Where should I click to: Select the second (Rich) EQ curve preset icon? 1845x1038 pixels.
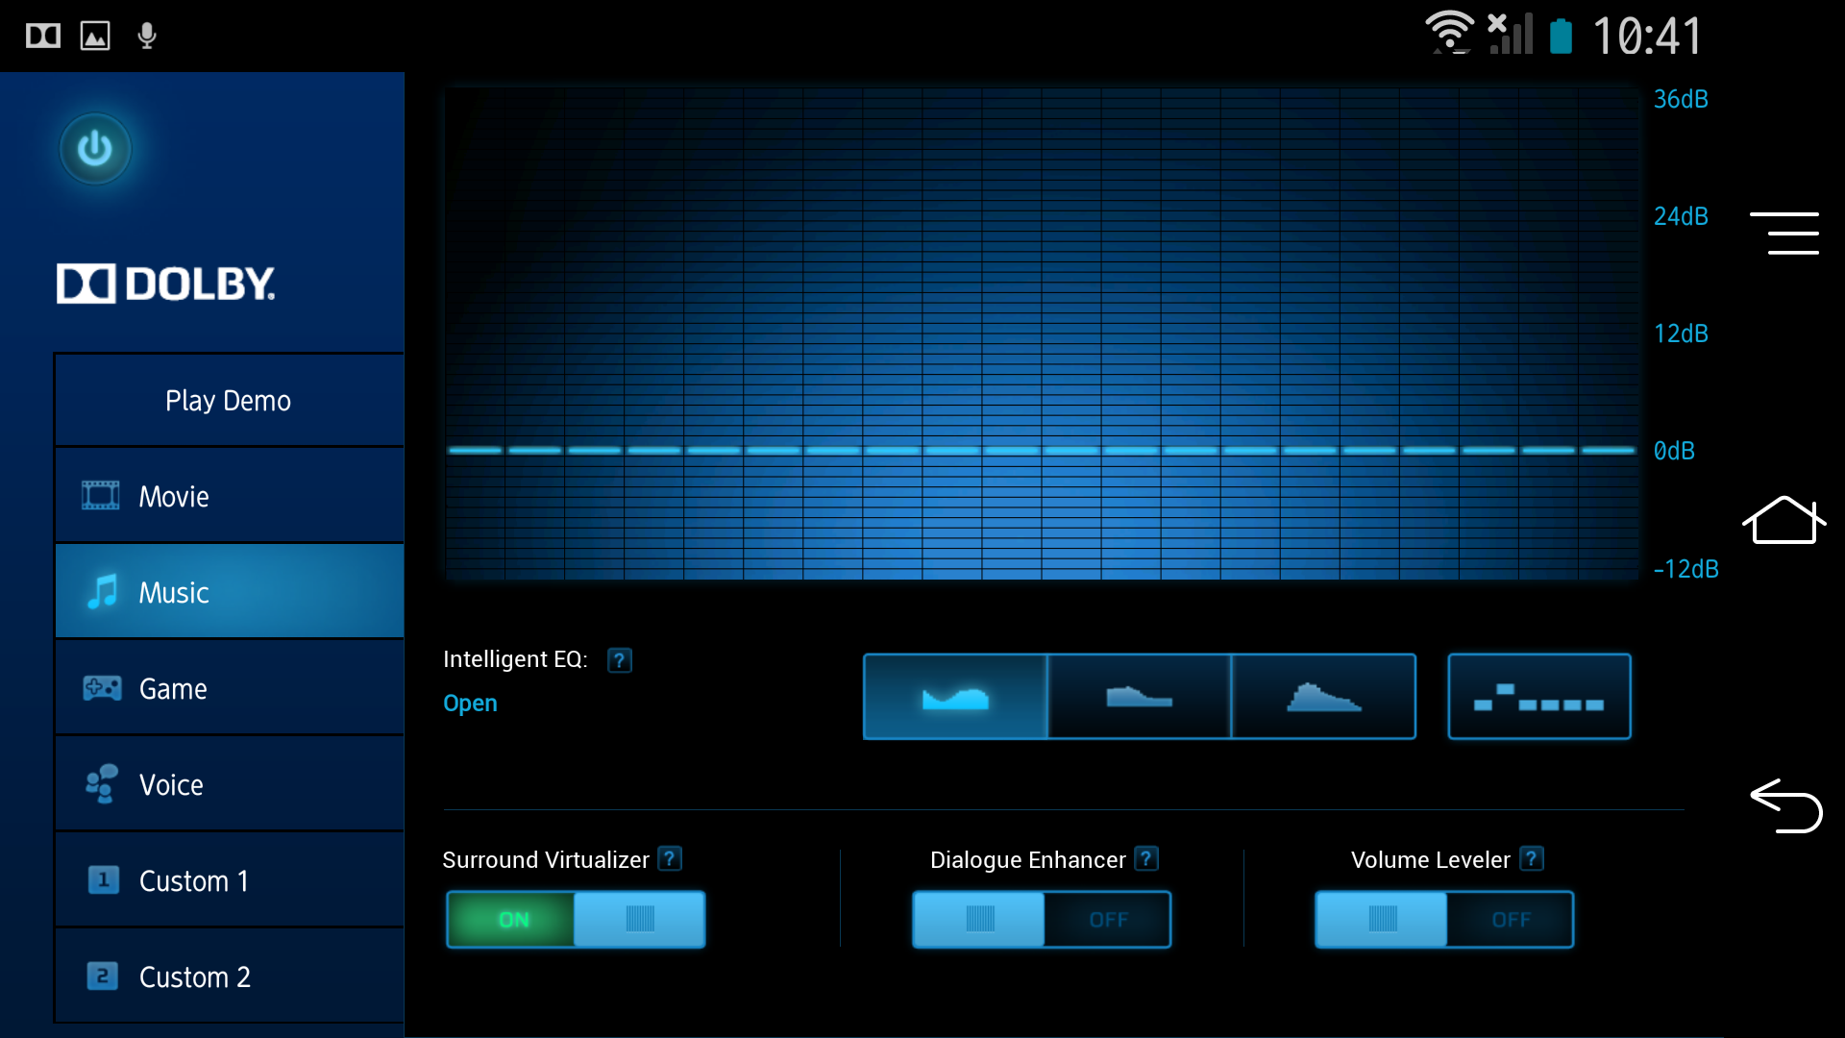(1140, 697)
